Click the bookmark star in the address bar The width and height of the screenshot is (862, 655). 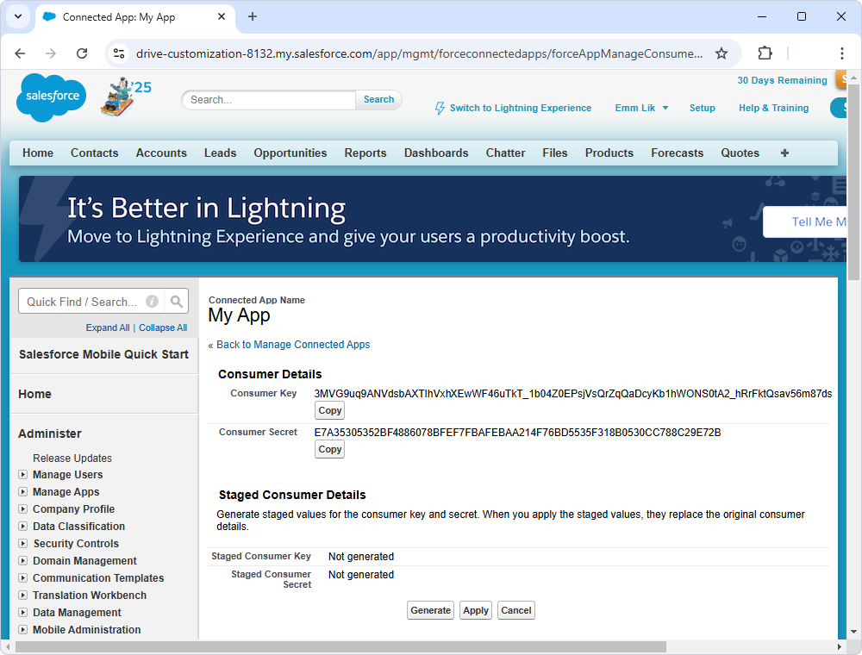pyautogui.click(x=721, y=53)
